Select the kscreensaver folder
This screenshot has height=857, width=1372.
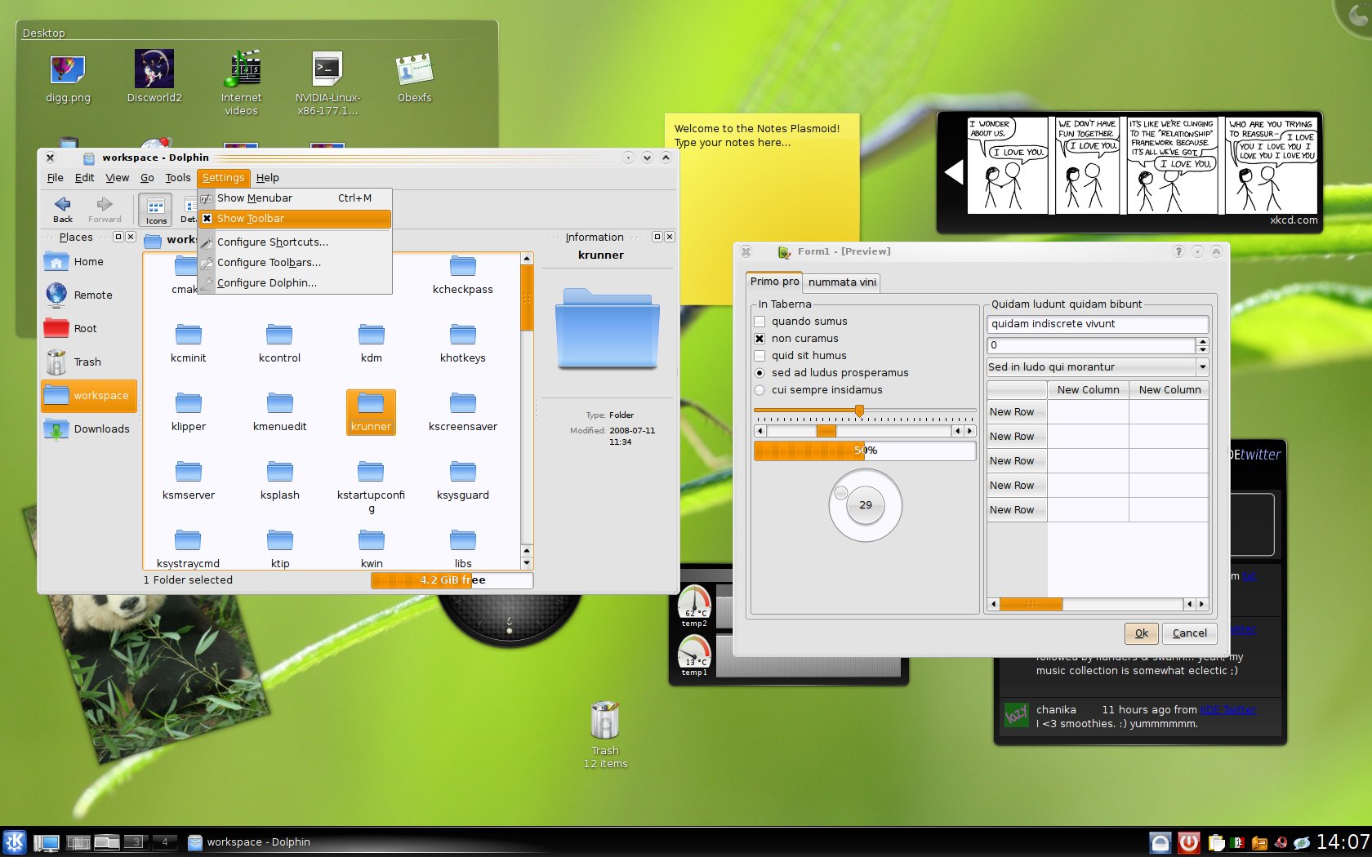coord(463,412)
